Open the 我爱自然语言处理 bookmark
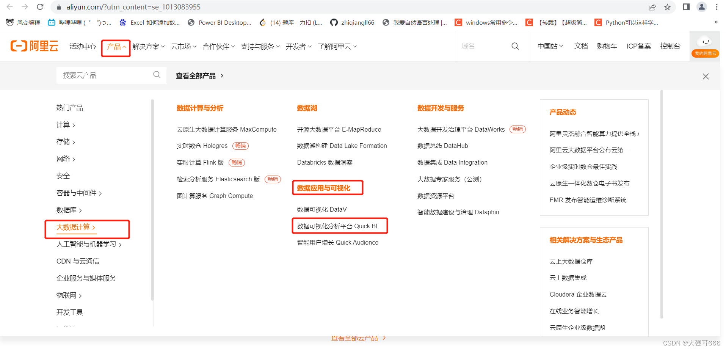 coord(415,22)
